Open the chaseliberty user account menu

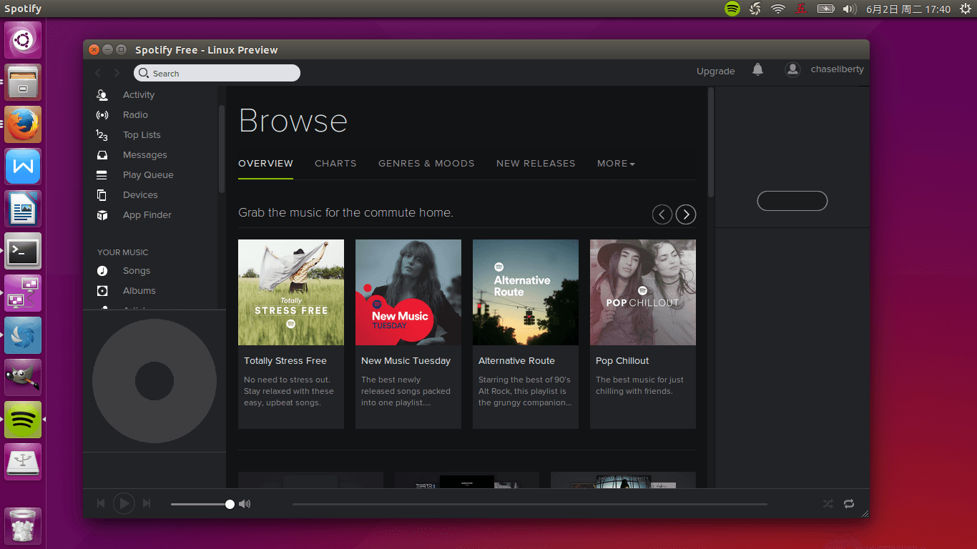click(837, 70)
